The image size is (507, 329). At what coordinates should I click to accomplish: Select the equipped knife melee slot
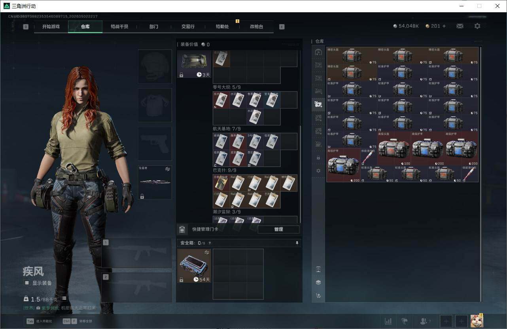coord(155,182)
